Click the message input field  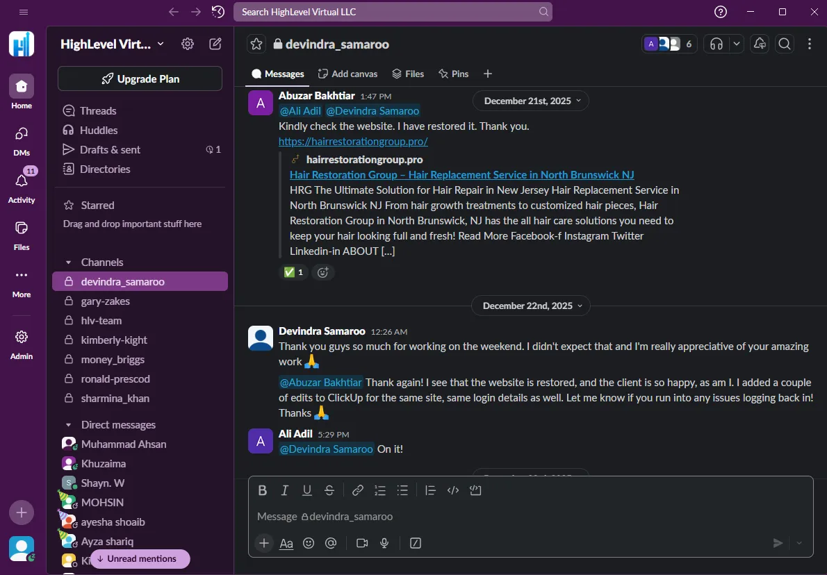coord(530,517)
